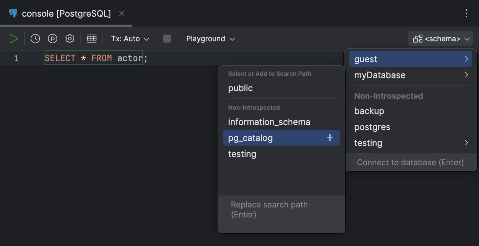The height and width of the screenshot is (246, 479).
Task: Click inside the SQL statement on line 1
Action: (x=94, y=58)
